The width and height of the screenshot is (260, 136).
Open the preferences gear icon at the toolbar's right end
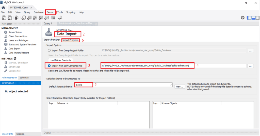(x=242, y=18)
